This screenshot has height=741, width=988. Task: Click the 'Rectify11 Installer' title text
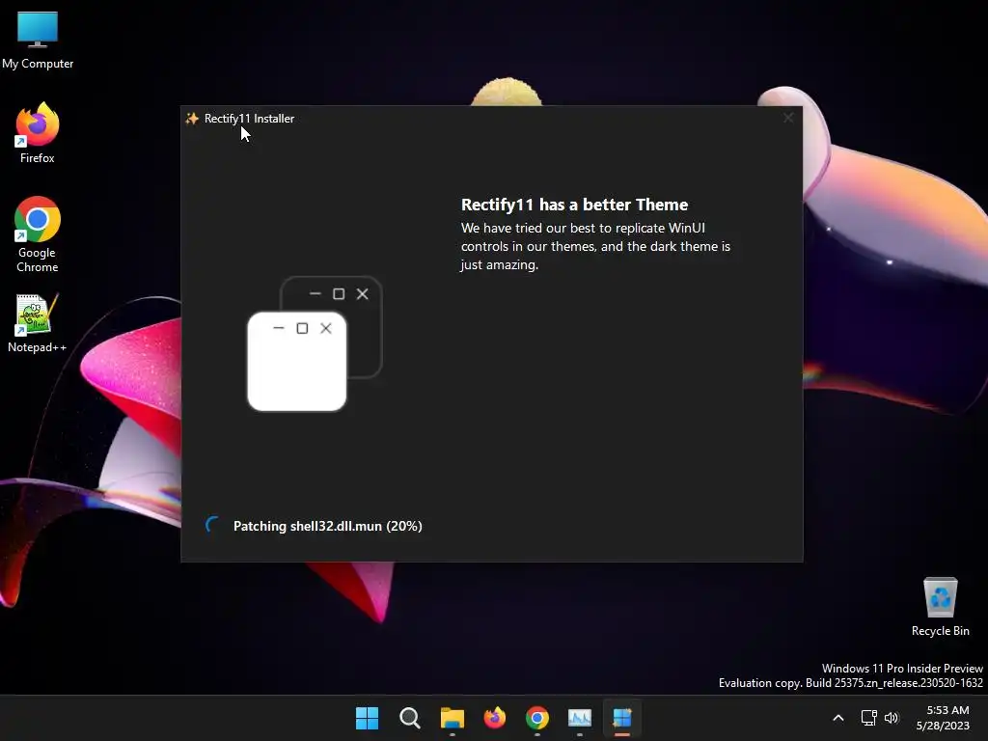249,119
